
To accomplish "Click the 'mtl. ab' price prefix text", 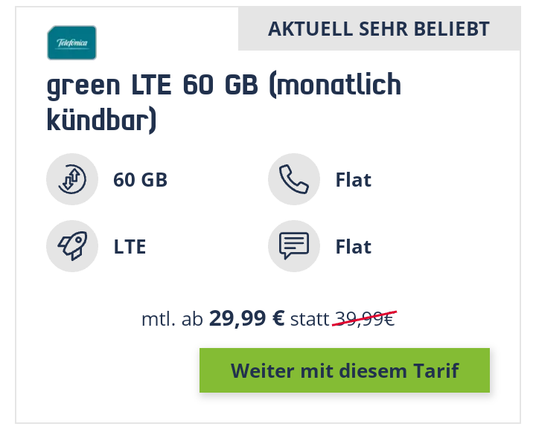I will click(x=172, y=319).
